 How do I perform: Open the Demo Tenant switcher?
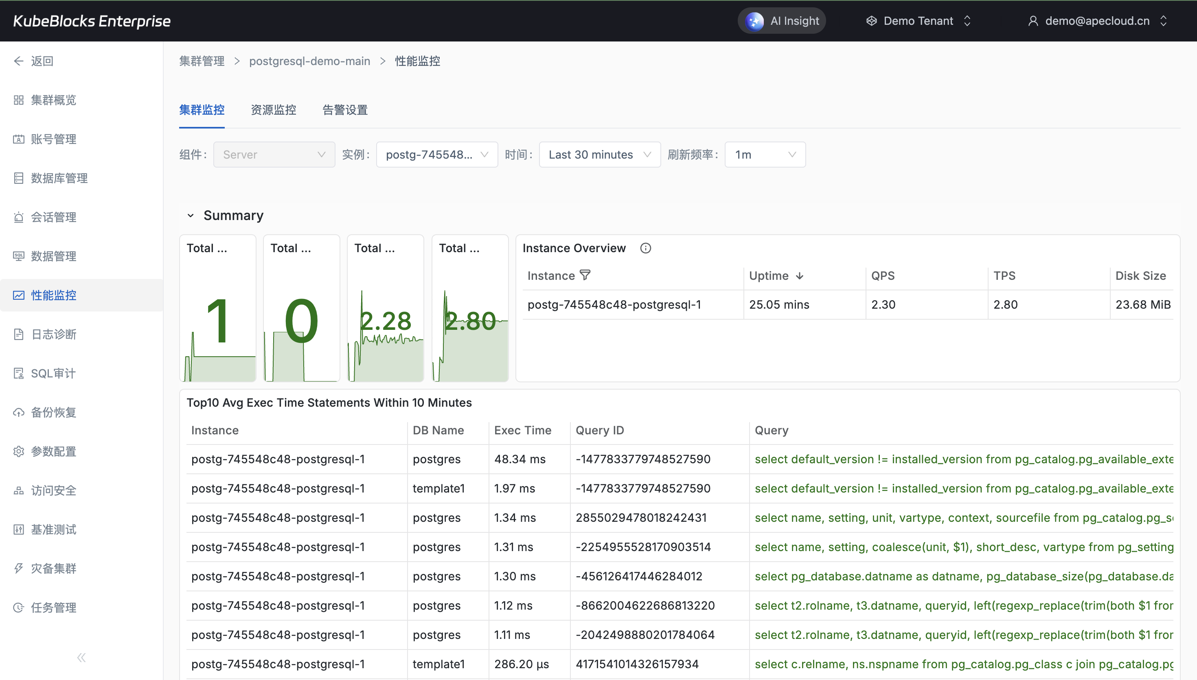(919, 21)
